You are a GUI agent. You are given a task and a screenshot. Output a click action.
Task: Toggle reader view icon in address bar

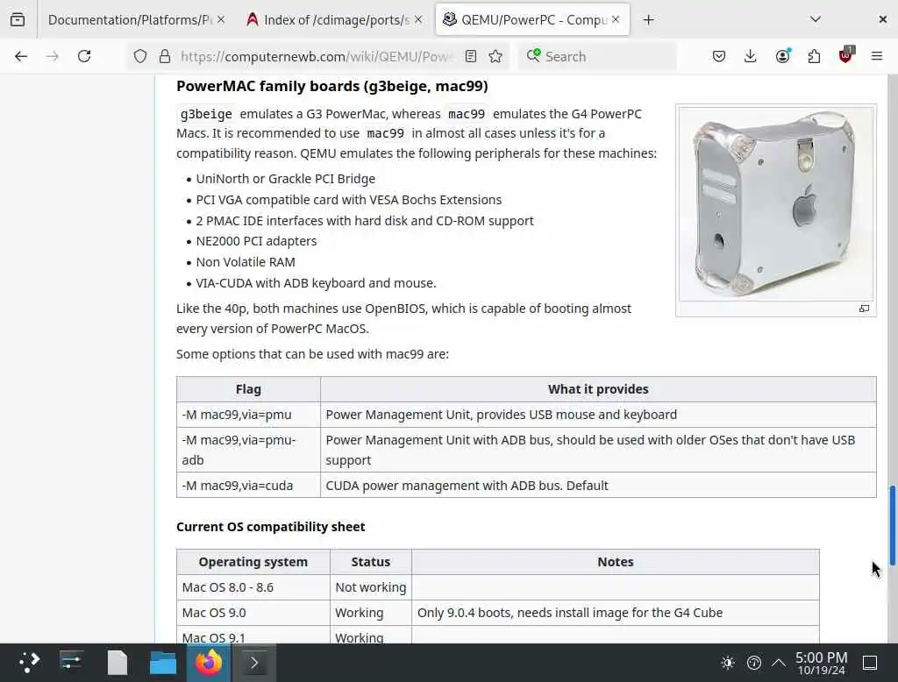tap(471, 56)
